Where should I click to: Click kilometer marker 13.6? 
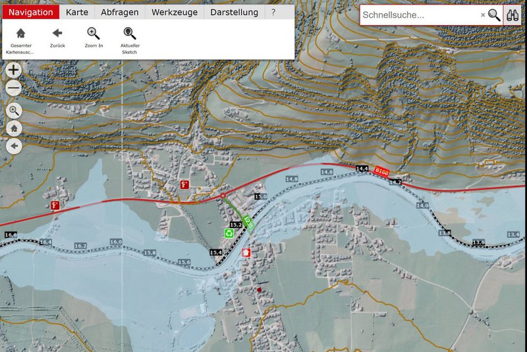pos(479,243)
